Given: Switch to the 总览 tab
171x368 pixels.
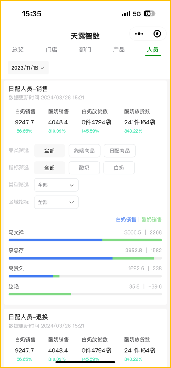Looking at the screenshot, I should pos(18,50).
